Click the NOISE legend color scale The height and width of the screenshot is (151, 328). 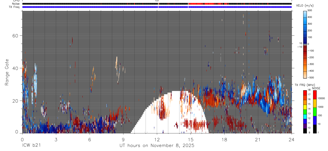click(x=315, y=112)
